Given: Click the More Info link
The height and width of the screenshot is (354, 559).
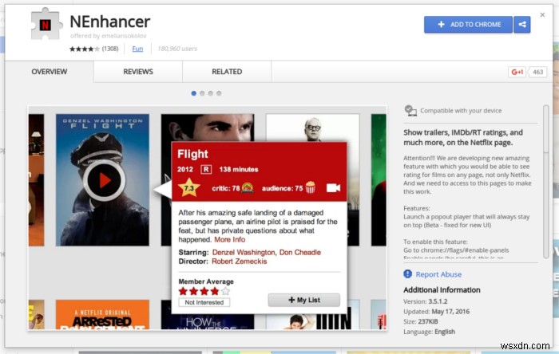Looking at the screenshot, I should click(230, 239).
